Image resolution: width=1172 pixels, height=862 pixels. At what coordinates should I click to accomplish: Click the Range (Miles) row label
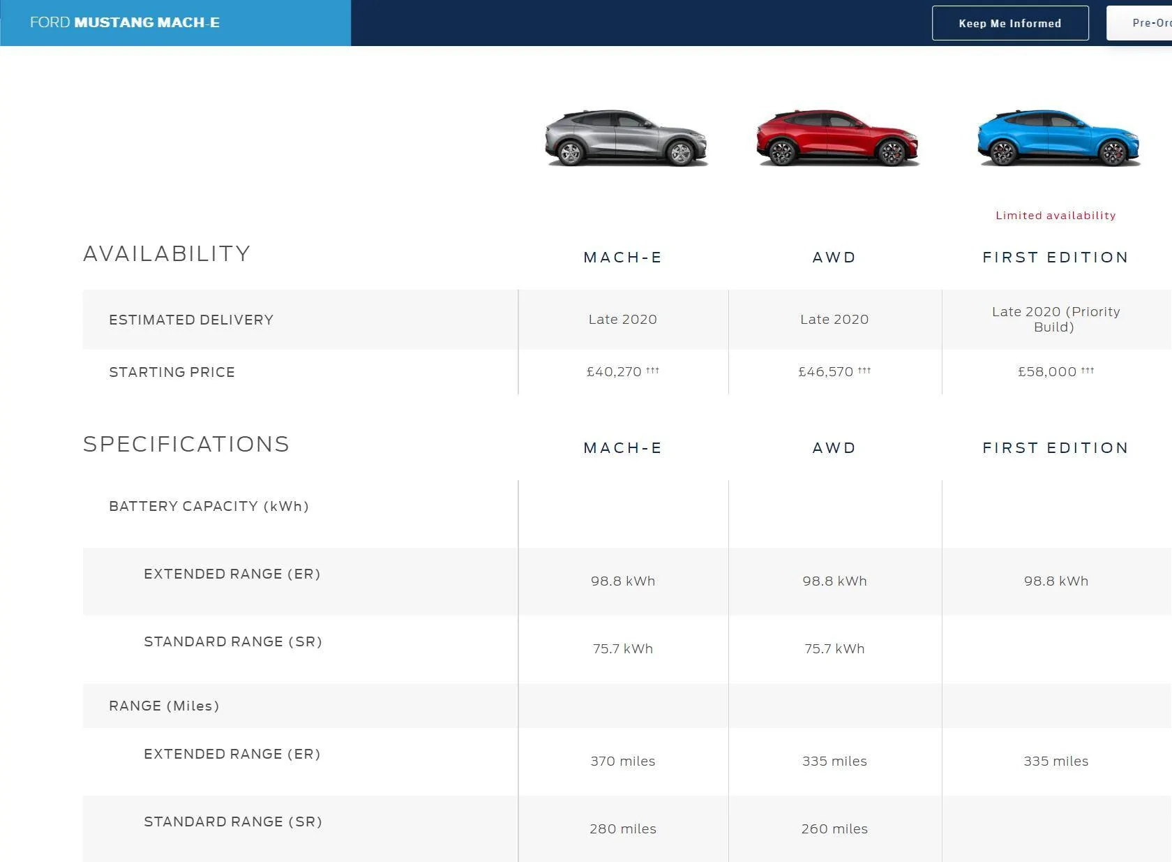[x=164, y=706]
